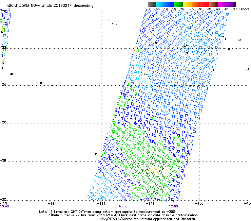Click the 'Note: 1) Times are GMT' line

(x=107, y=212)
